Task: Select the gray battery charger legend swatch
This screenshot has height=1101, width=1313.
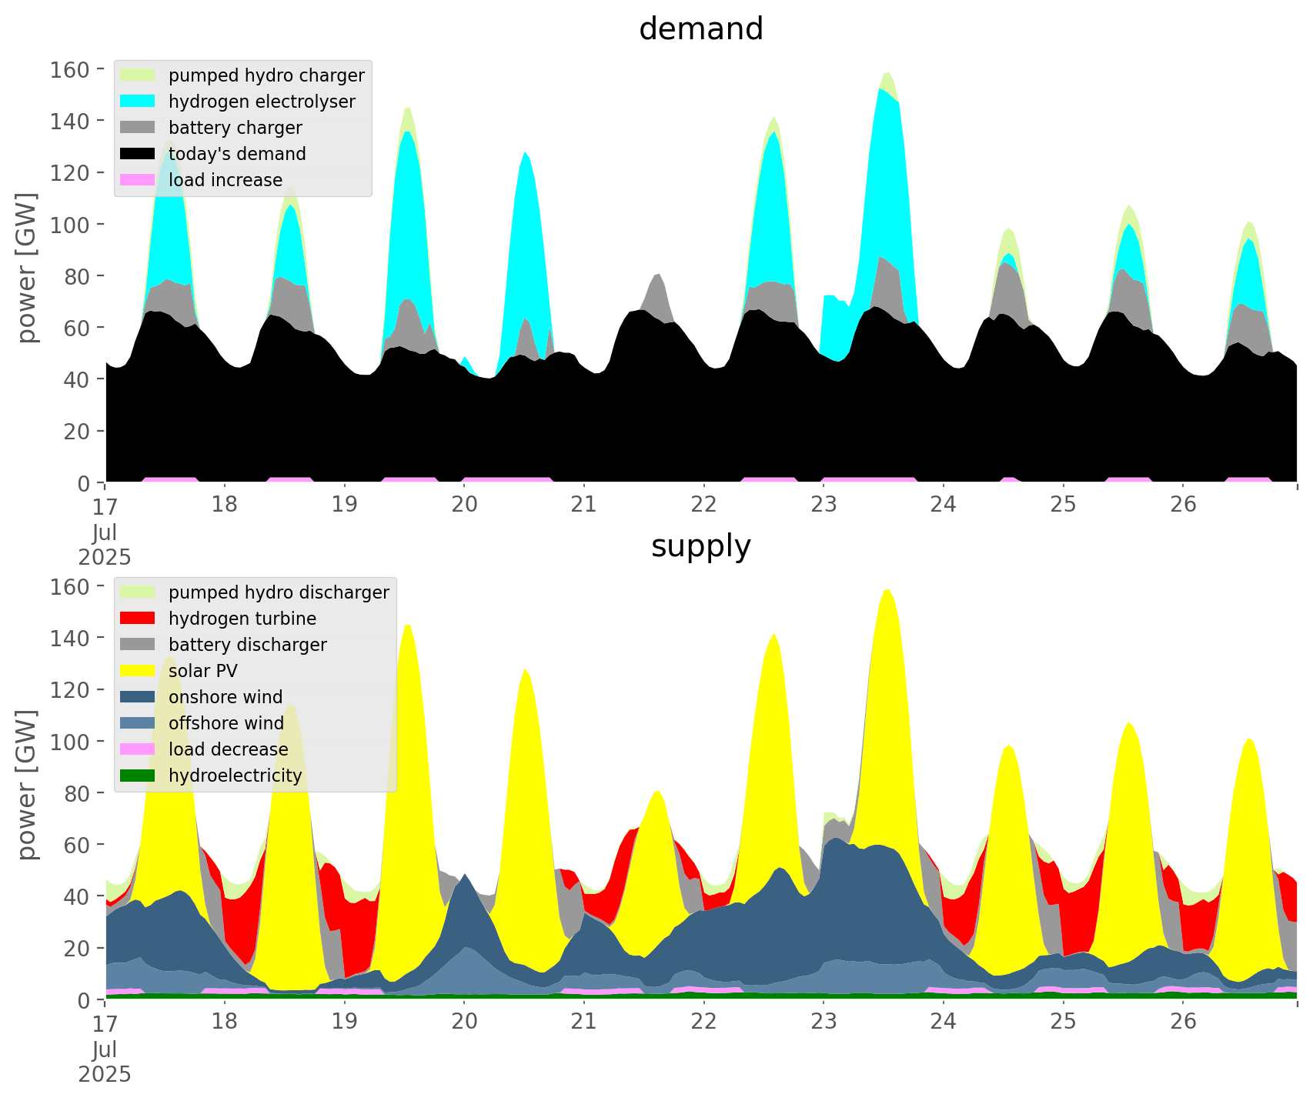Action: pyautogui.click(x=138, y=128)
